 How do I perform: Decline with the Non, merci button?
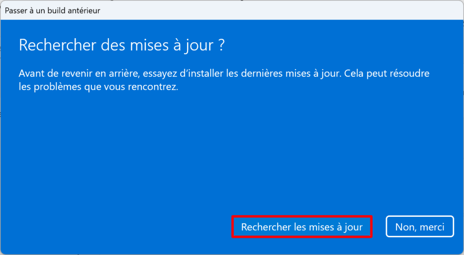[420, 227]
